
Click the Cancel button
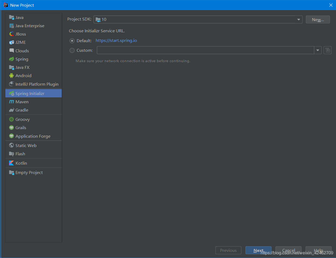coord(288,250)
